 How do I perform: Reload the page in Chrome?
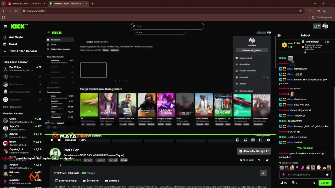point(16,11)
